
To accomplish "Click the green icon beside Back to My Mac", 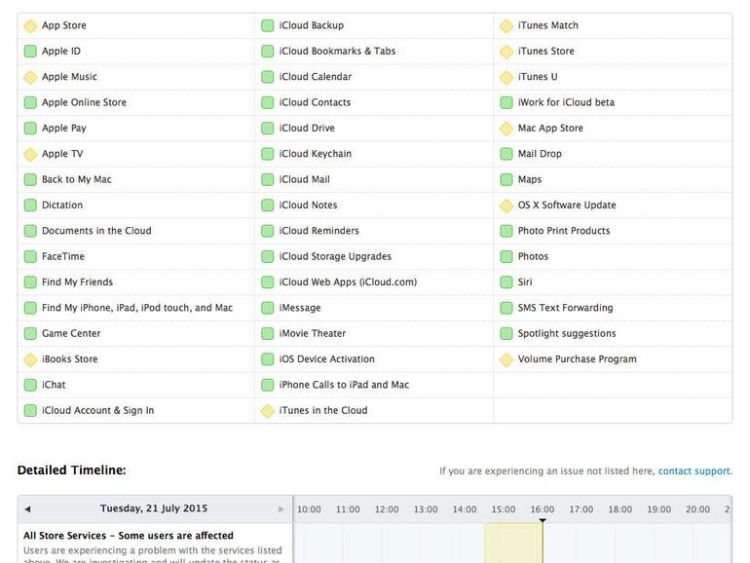I will pyautogui.click(x=30, y=179).
